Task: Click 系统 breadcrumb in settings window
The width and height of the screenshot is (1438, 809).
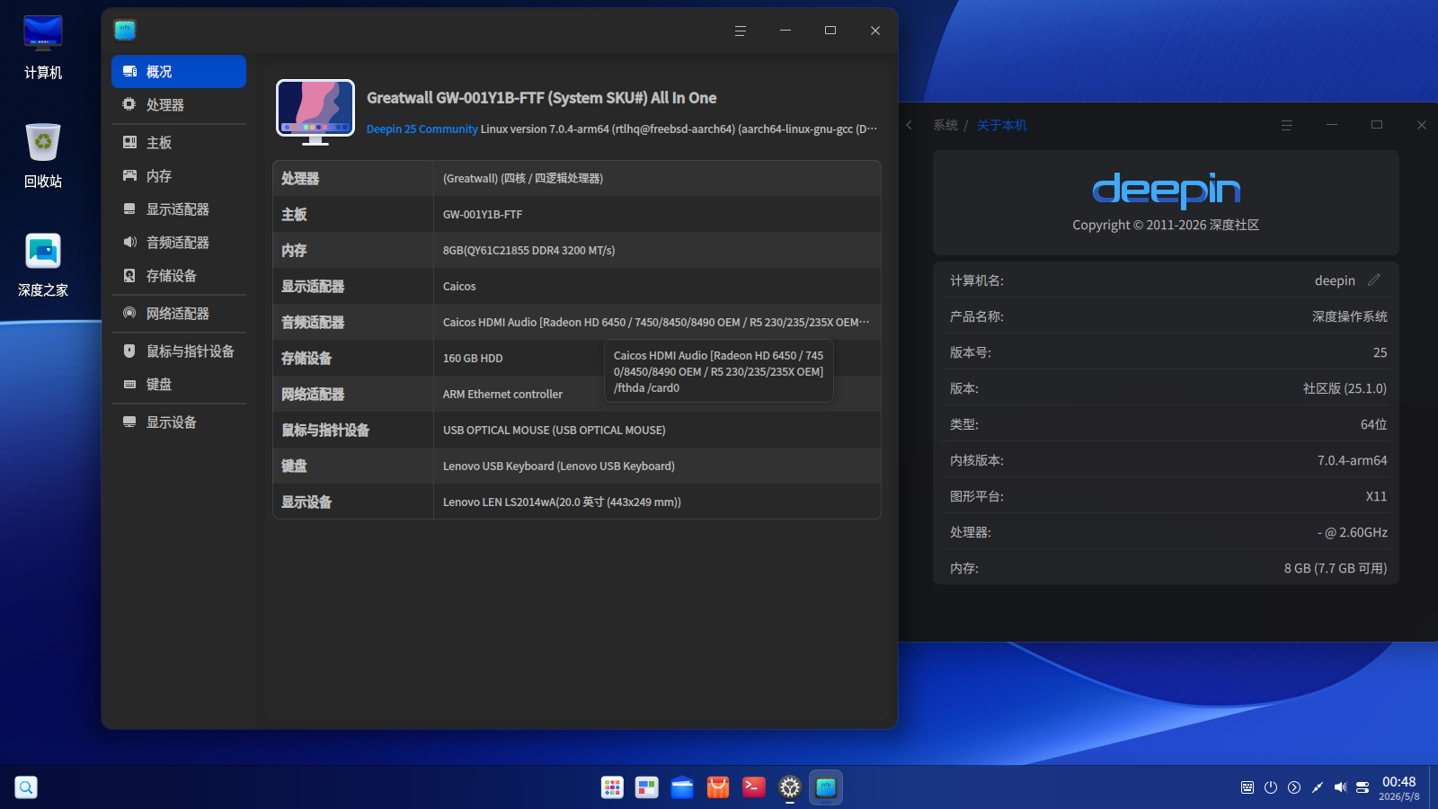Action: click(x=945, y=125)
